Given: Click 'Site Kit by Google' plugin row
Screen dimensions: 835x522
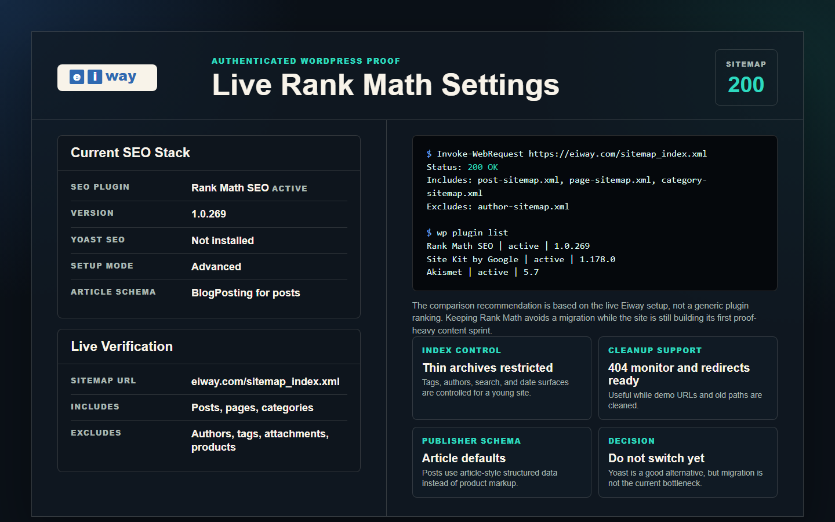Looking at the screenshot, I should coord(521,259).
